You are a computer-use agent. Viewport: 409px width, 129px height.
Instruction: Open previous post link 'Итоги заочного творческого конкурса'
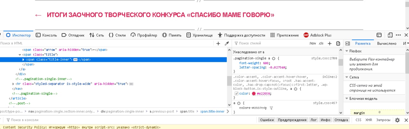coord(161,15)
